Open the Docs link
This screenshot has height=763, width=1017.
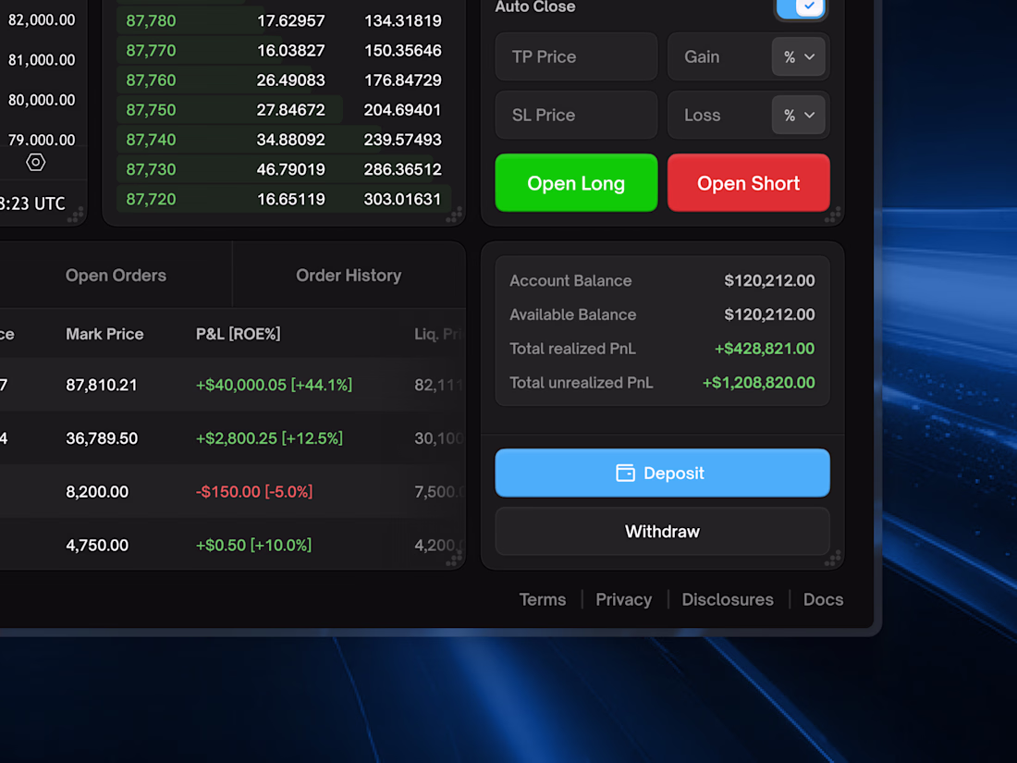point(823,599)
